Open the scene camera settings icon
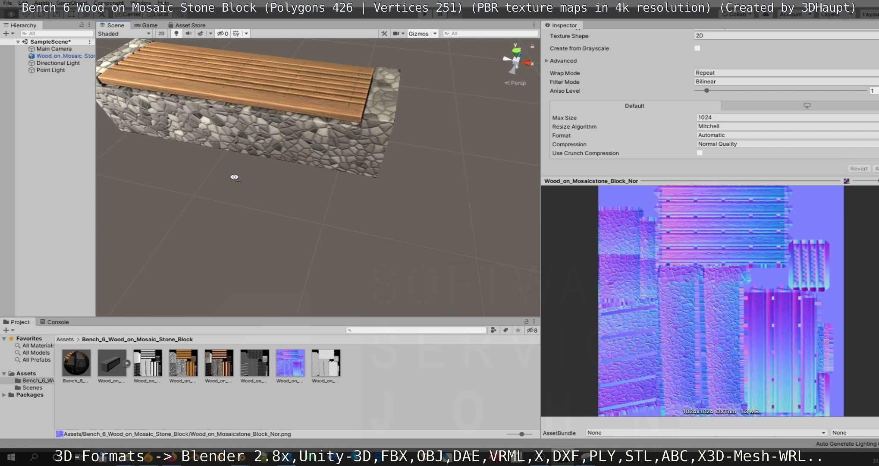This screenshot has height=466, width=879. (x=396, y=33)
